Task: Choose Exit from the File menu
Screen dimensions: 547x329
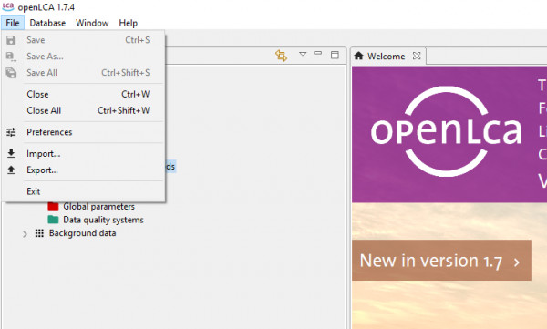Action: tap(83, 191)
